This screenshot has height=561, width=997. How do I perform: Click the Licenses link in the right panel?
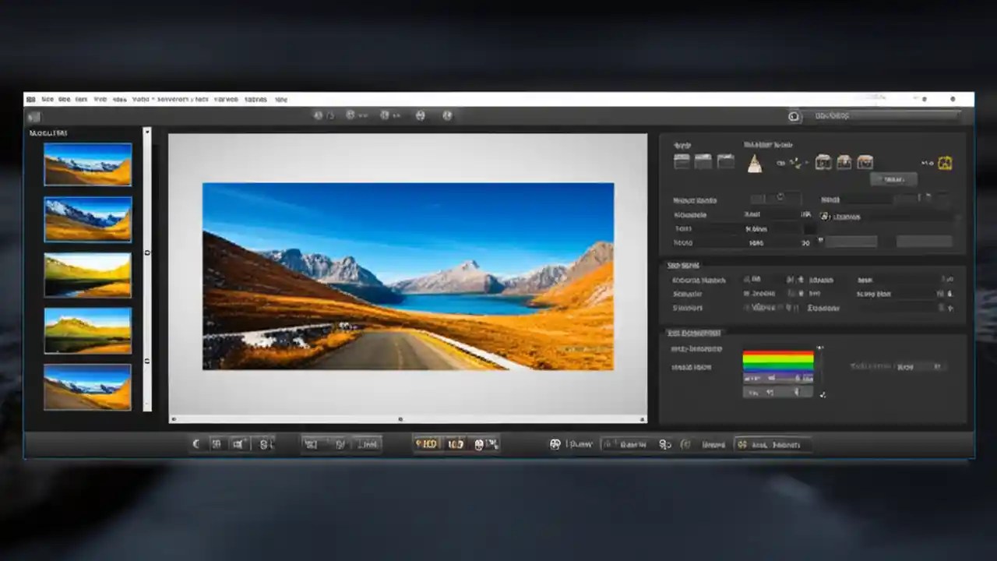[x=849, y=217]
